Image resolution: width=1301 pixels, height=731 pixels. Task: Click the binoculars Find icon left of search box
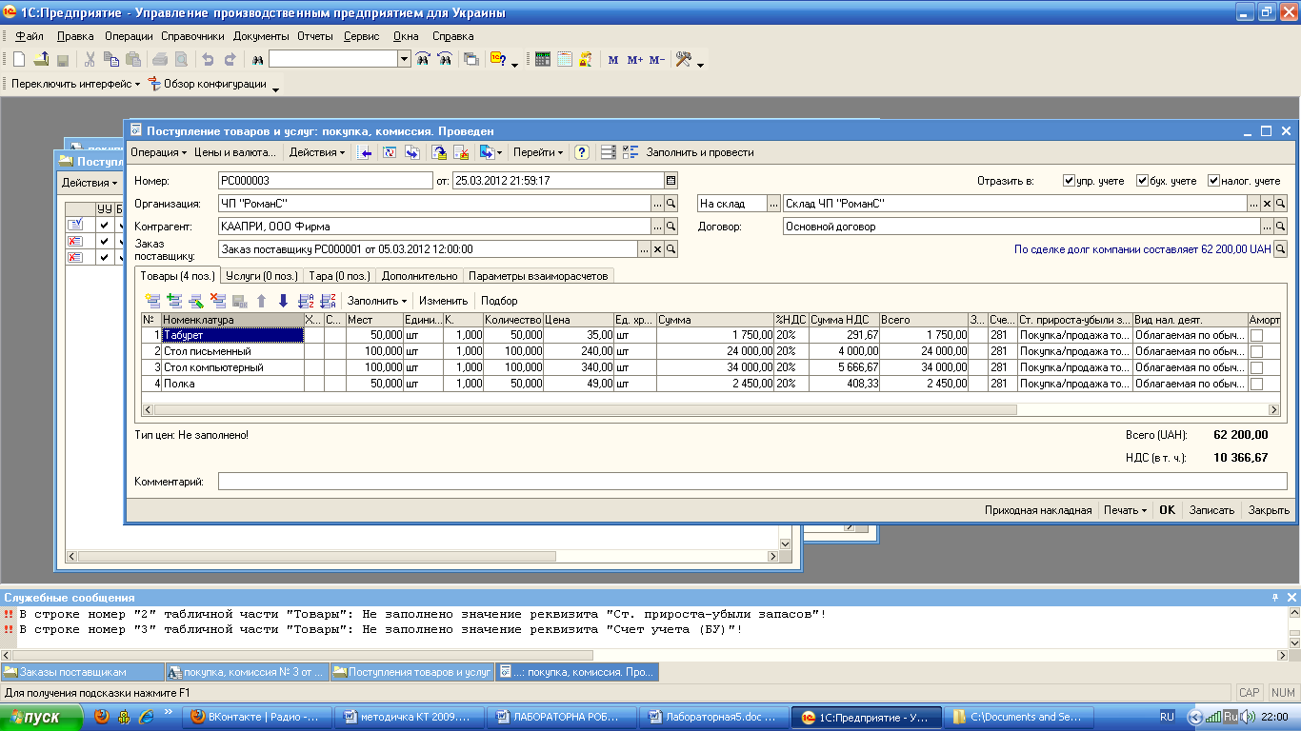(x=256, y=59)
